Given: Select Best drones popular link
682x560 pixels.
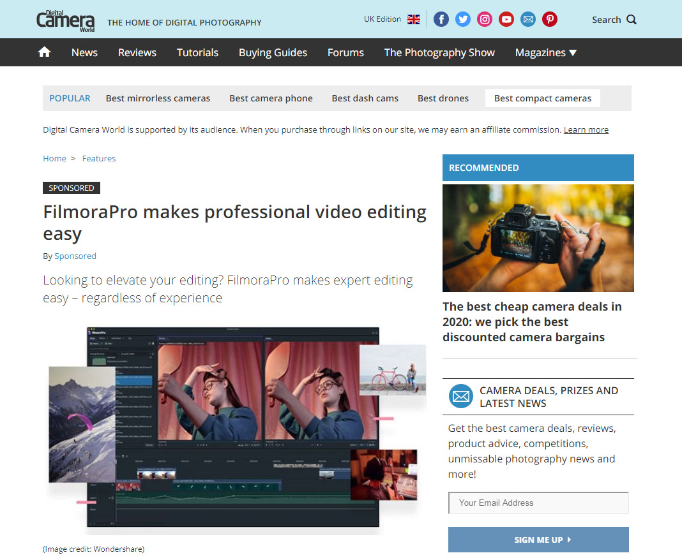Looking at the screenshot, I should [x=443, y=98].
